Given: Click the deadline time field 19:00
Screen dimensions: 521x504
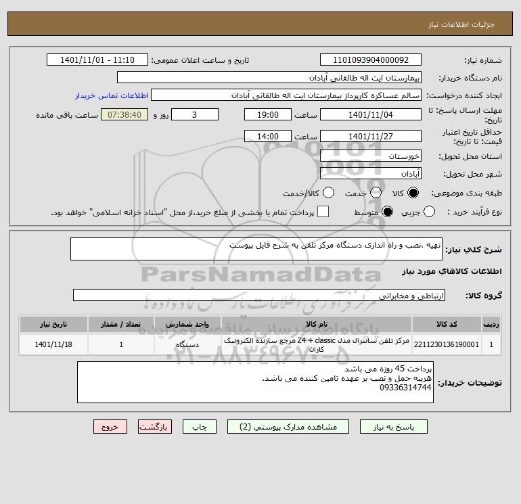Looking at the screenshot, I should coord(268,114).
